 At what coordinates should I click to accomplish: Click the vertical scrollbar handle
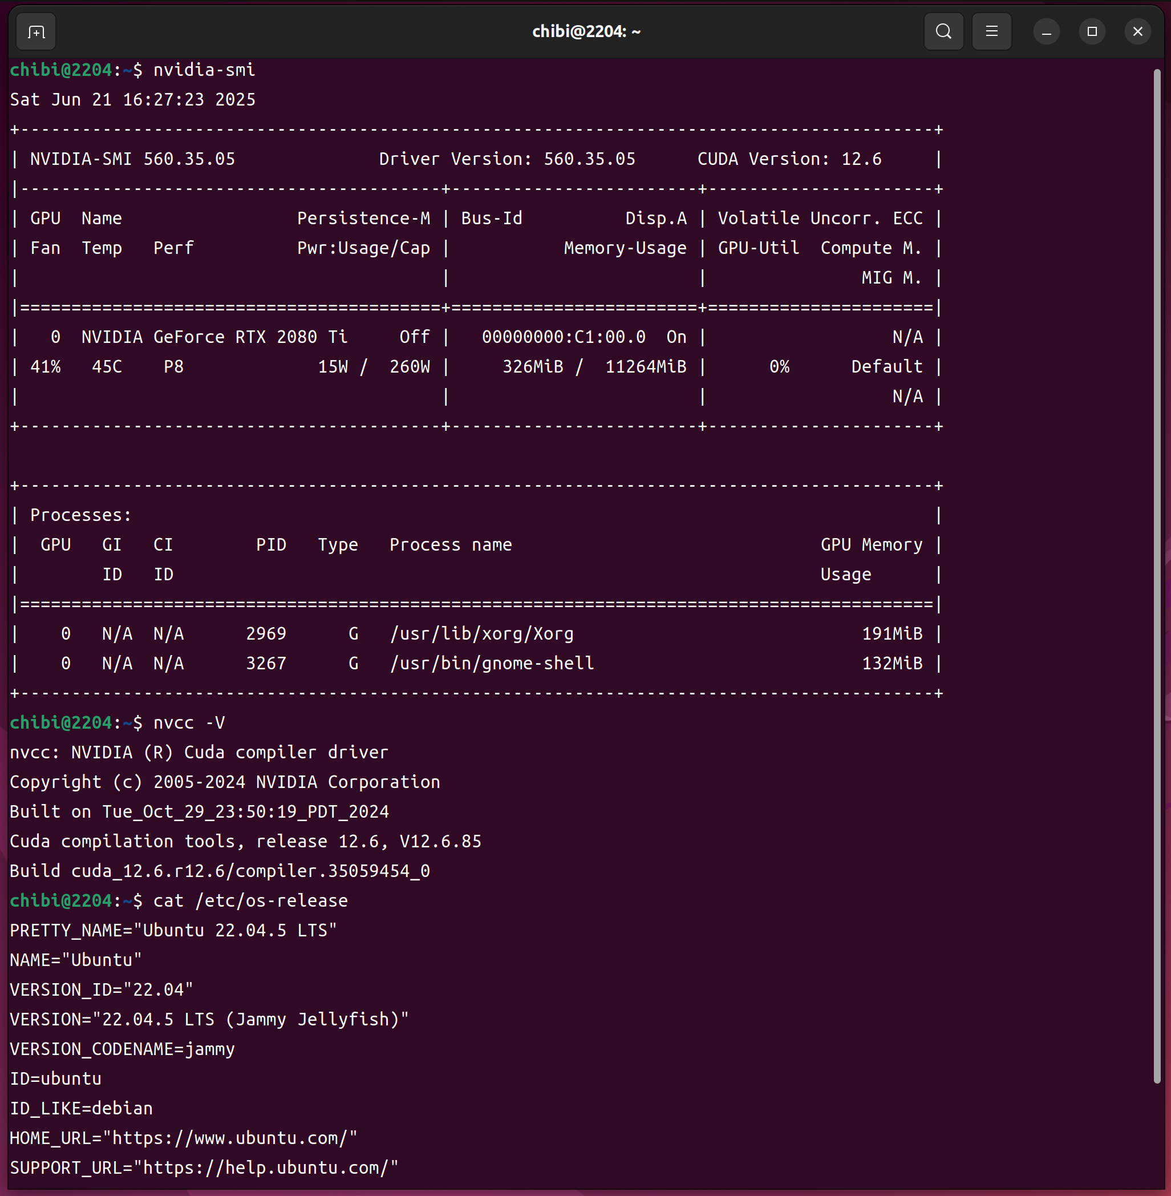pos(1156,575)
